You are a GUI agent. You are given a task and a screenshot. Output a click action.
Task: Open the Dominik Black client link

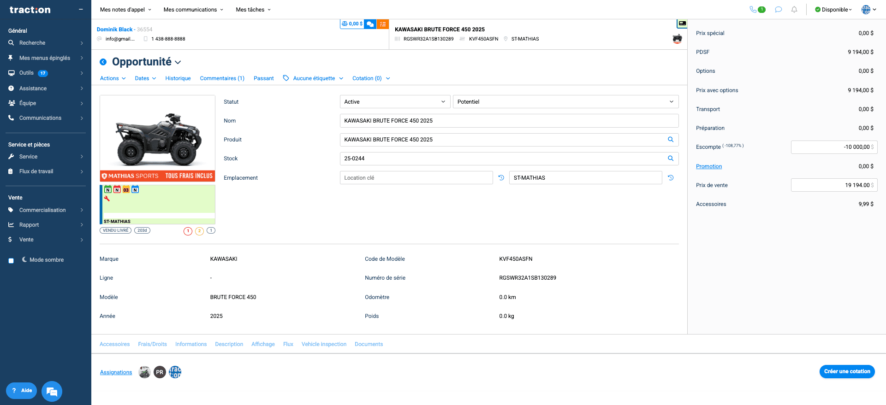(x=115, y=29)
